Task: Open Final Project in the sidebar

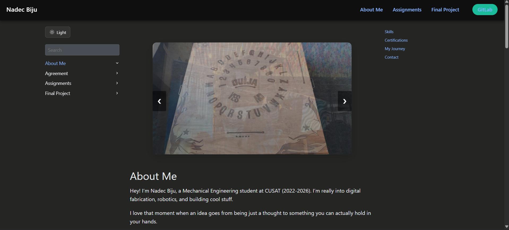Action: 58,93
